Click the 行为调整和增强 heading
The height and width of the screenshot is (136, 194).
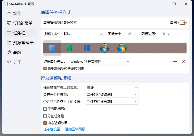(56, 78)
